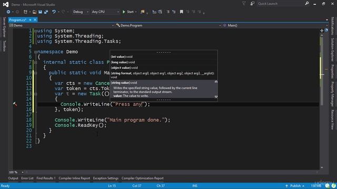This screenshot has width=337, height=189.
Task: Open the Exception Settings tab
Action: click(x=106, y=178)
